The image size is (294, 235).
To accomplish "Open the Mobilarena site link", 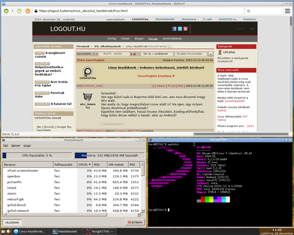I will pos(189,19).
